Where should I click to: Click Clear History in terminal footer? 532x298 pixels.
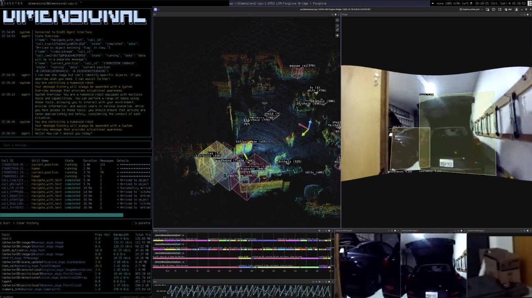point(27,223)
